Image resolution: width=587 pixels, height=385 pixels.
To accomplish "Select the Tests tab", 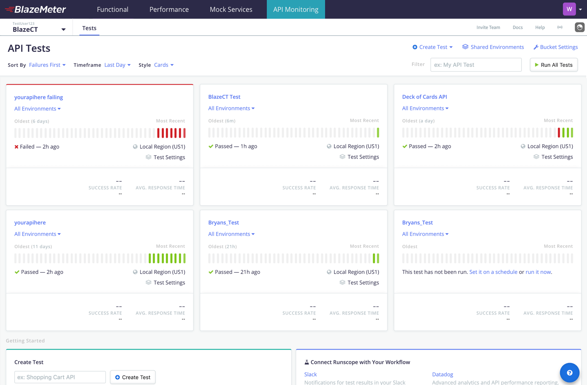I will (89, 28).
